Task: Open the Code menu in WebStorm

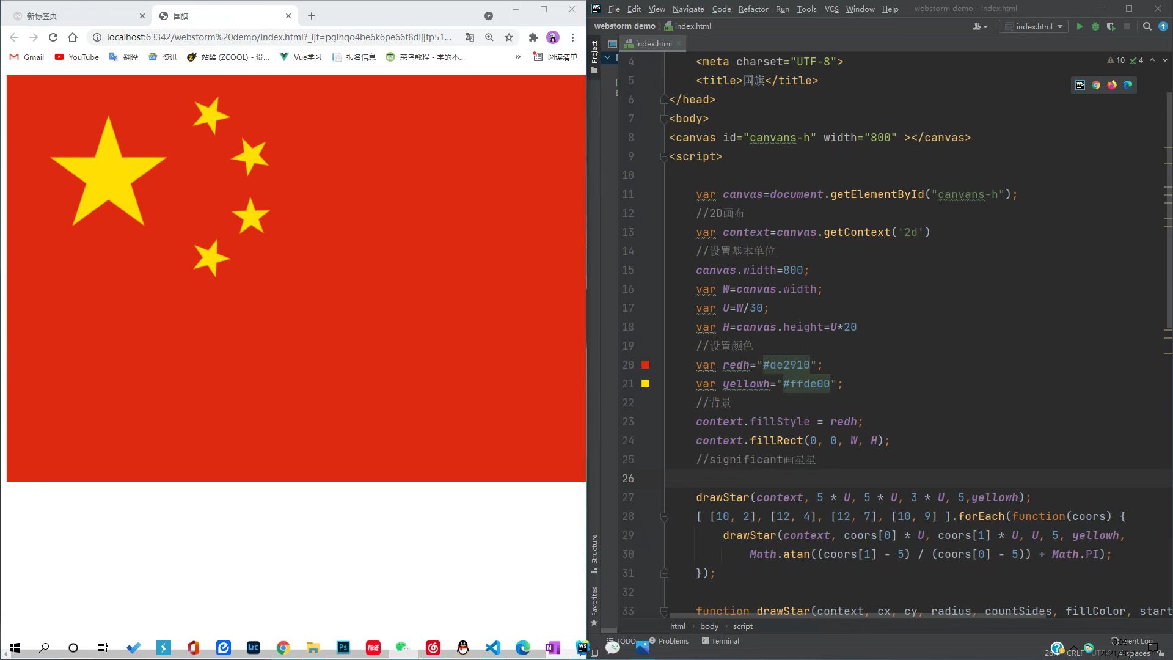Action: point(722,9)
